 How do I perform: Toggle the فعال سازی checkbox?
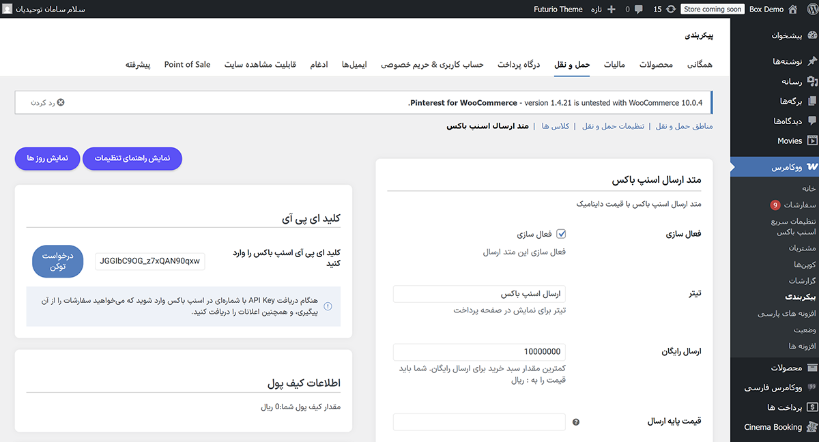pyautogui.click(x=561, y=234)
